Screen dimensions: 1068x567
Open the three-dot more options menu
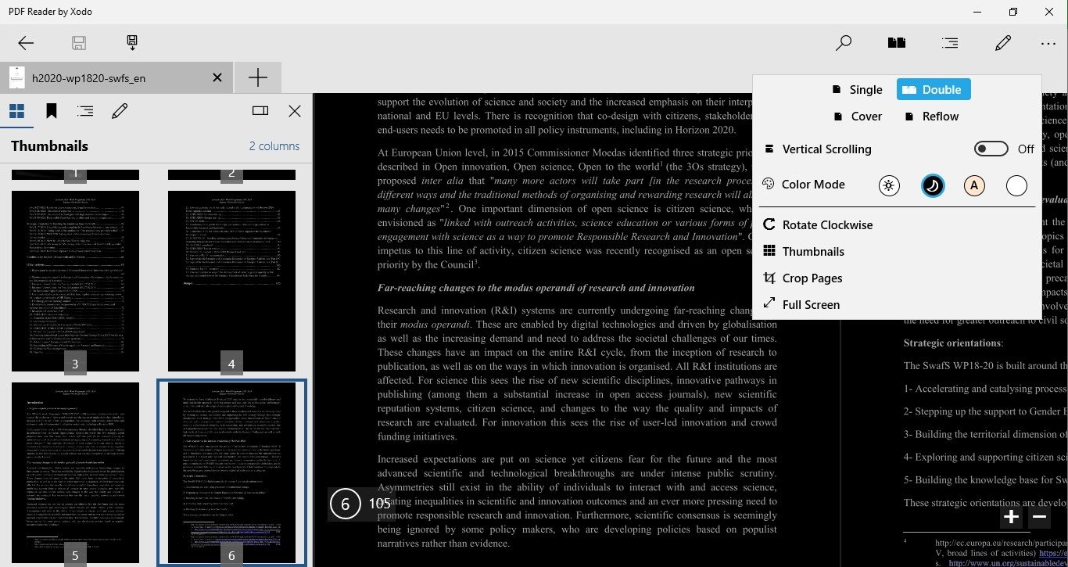pyautogui.click(x=1048, y=43)
